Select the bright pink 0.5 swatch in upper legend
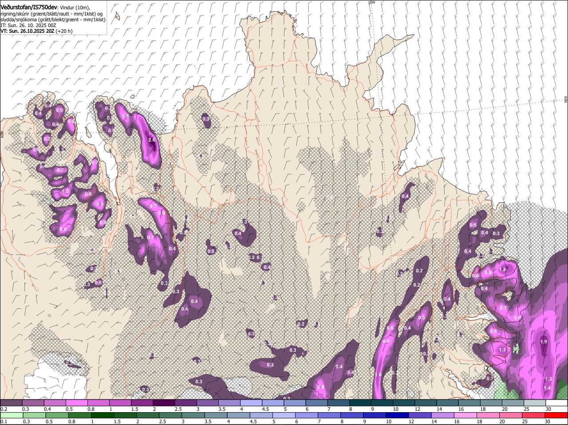The image size is (568, 425). pyautogui.click(x=76, y=403)
